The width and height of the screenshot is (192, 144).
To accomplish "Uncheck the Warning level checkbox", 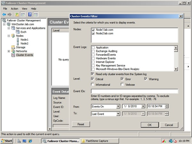I will [146, 79].
